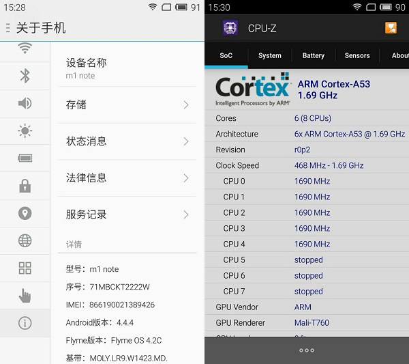Switch to the Sensors tab
Image resolution: width=409 pixels, height=364 pixels.
click(x=357, y=55)
